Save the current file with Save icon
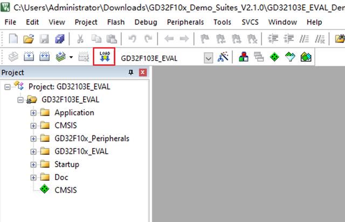This screenshot has width=345, height=222. click(x=44, y=39)
